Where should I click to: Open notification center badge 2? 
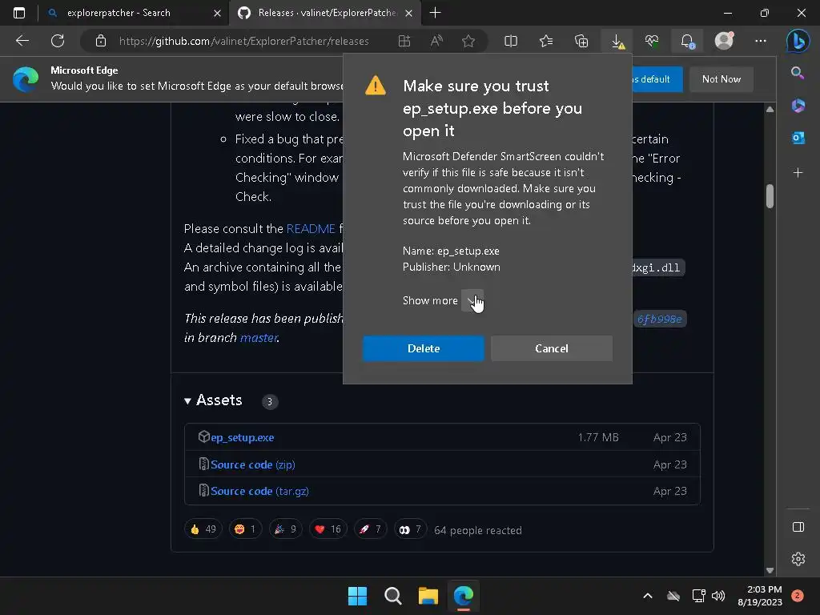pos(798,596)
